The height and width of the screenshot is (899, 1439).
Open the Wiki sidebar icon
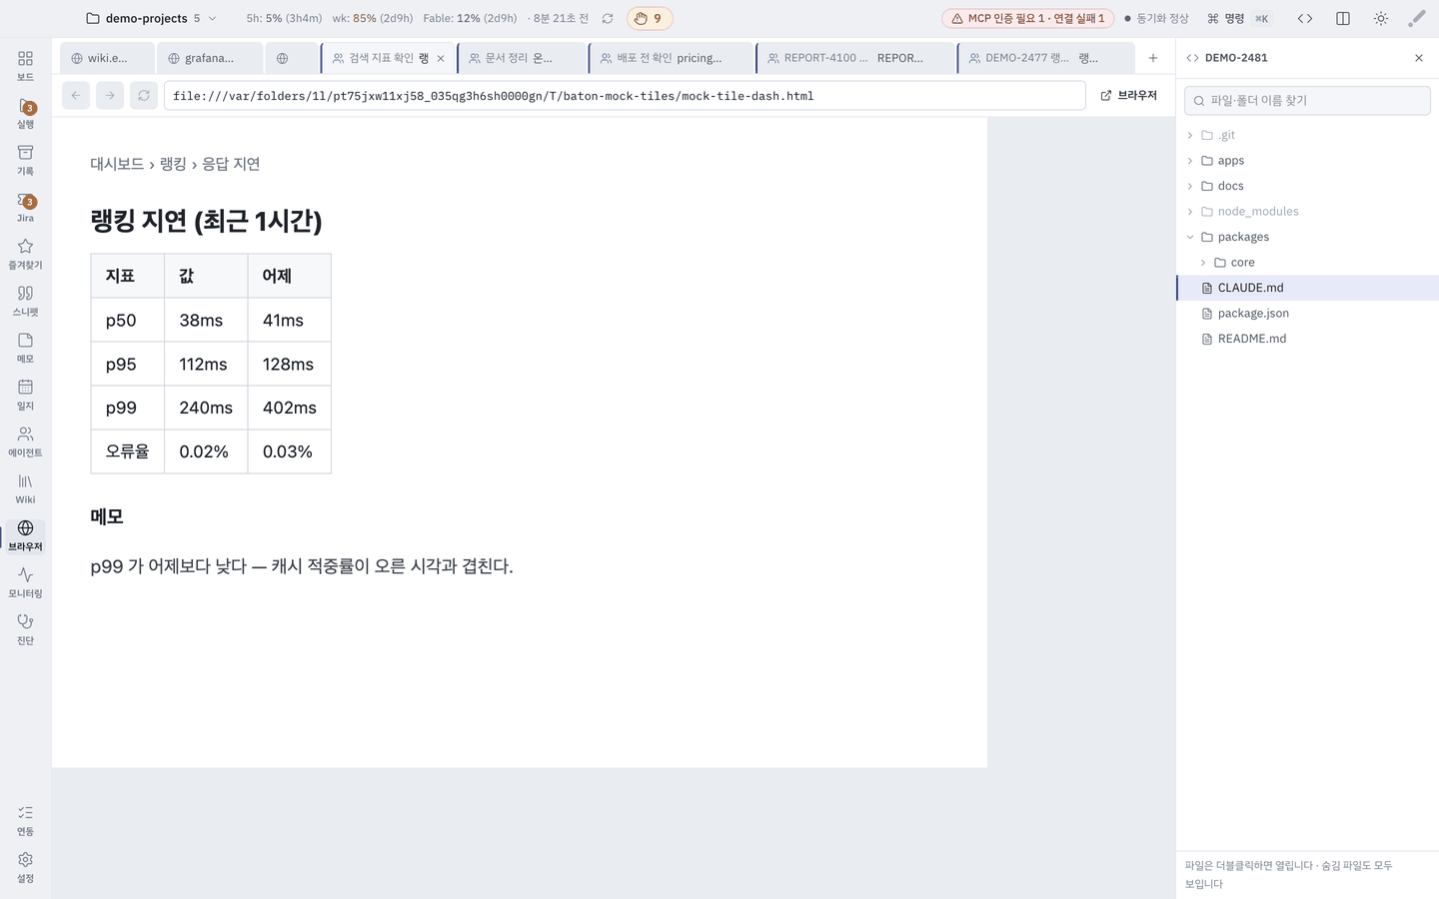coord(25,488)
